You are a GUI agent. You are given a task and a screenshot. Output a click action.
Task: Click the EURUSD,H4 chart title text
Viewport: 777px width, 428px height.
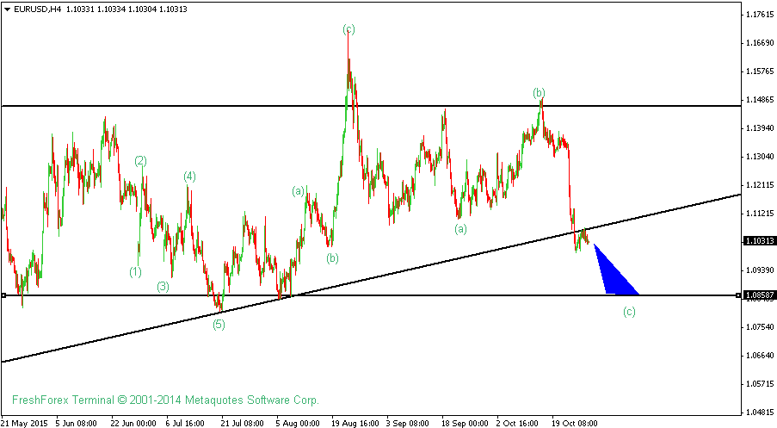click(x=37, y=9)
